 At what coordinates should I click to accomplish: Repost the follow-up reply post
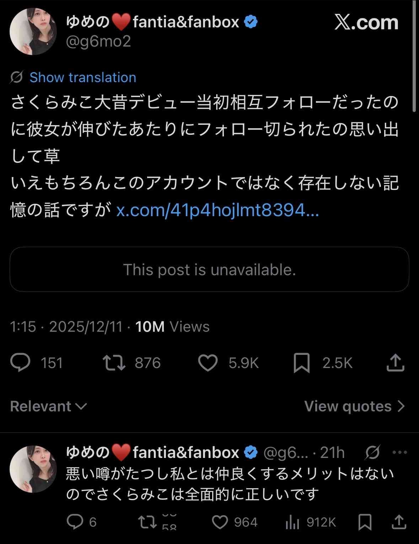point(147,522)
